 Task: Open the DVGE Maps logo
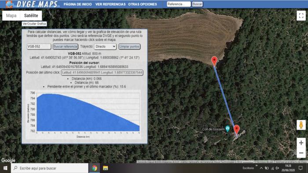[33, 4]
